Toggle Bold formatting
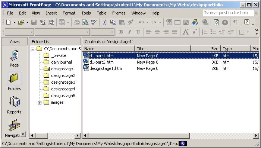261x148 pixels. point(121,32)
